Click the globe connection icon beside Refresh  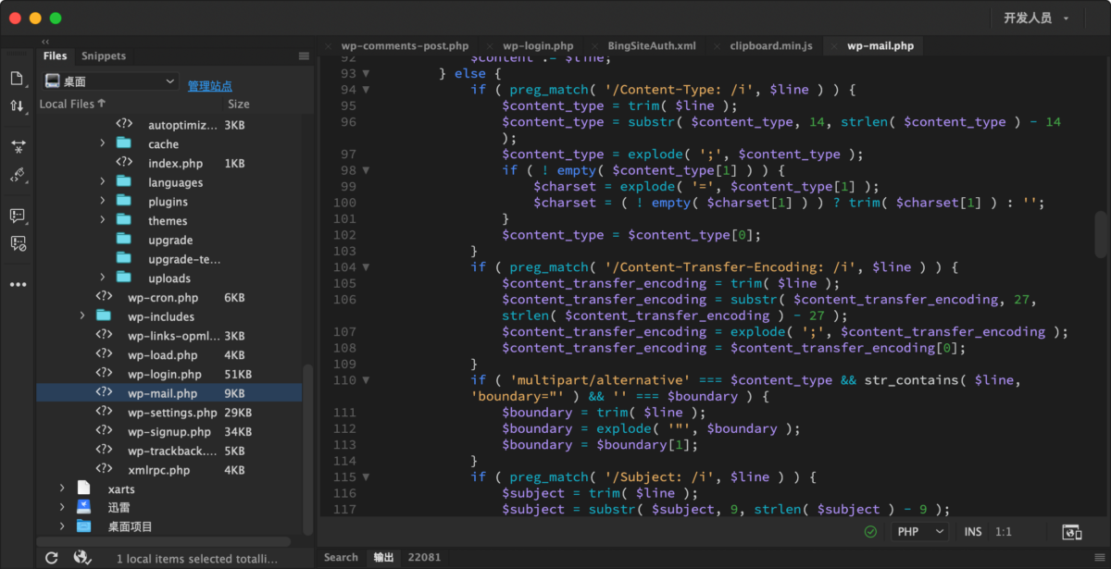[82, 558]
